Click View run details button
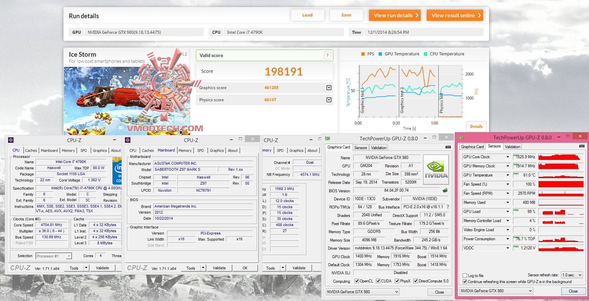 (x=395, y=15)
